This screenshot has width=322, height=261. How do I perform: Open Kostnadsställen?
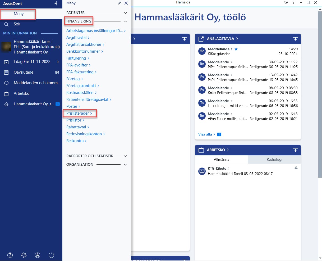[x=81, y=93]
